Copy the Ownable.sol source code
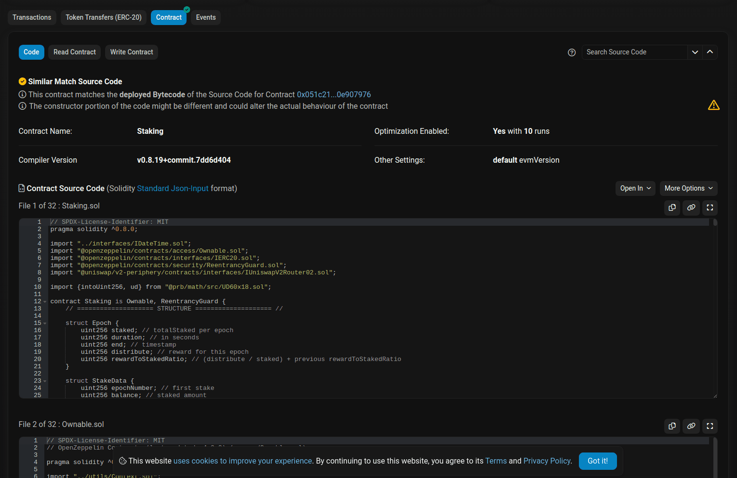Screen dimensions: 737x478 point(672,426)
